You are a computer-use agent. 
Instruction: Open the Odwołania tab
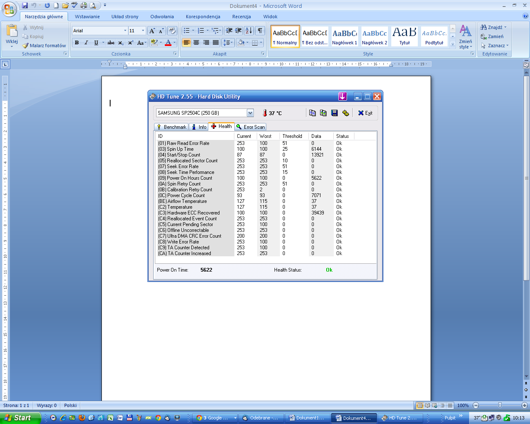[162, 17]
